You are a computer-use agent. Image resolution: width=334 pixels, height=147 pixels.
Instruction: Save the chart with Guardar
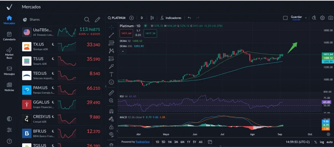coord(296,18)
